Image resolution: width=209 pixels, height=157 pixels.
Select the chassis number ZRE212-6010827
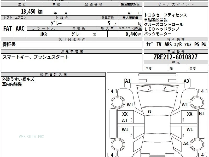tap(176, 57)
